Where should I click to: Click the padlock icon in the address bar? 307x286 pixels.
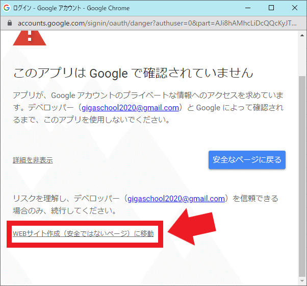click(10, 23)
